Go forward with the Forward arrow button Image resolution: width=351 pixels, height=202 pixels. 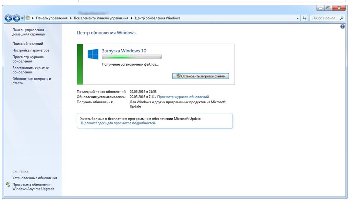point(16,18)
